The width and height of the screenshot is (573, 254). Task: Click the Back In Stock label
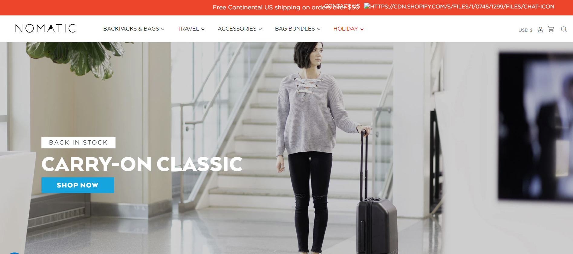[78, 142]
